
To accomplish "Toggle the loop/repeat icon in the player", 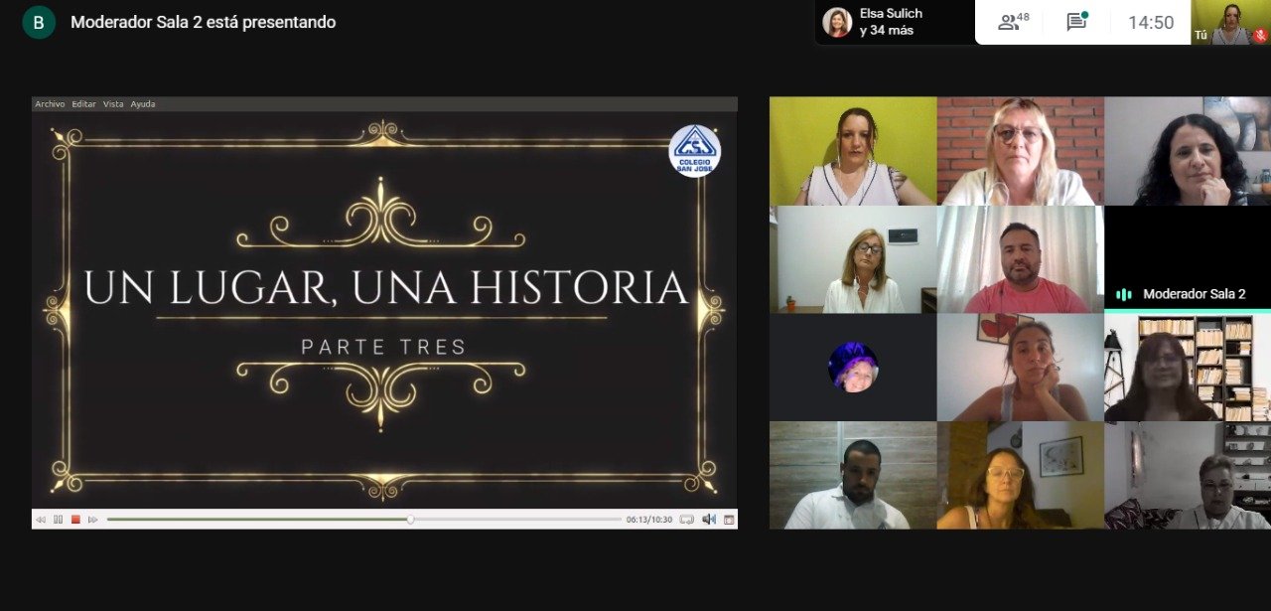I will 686,520.
